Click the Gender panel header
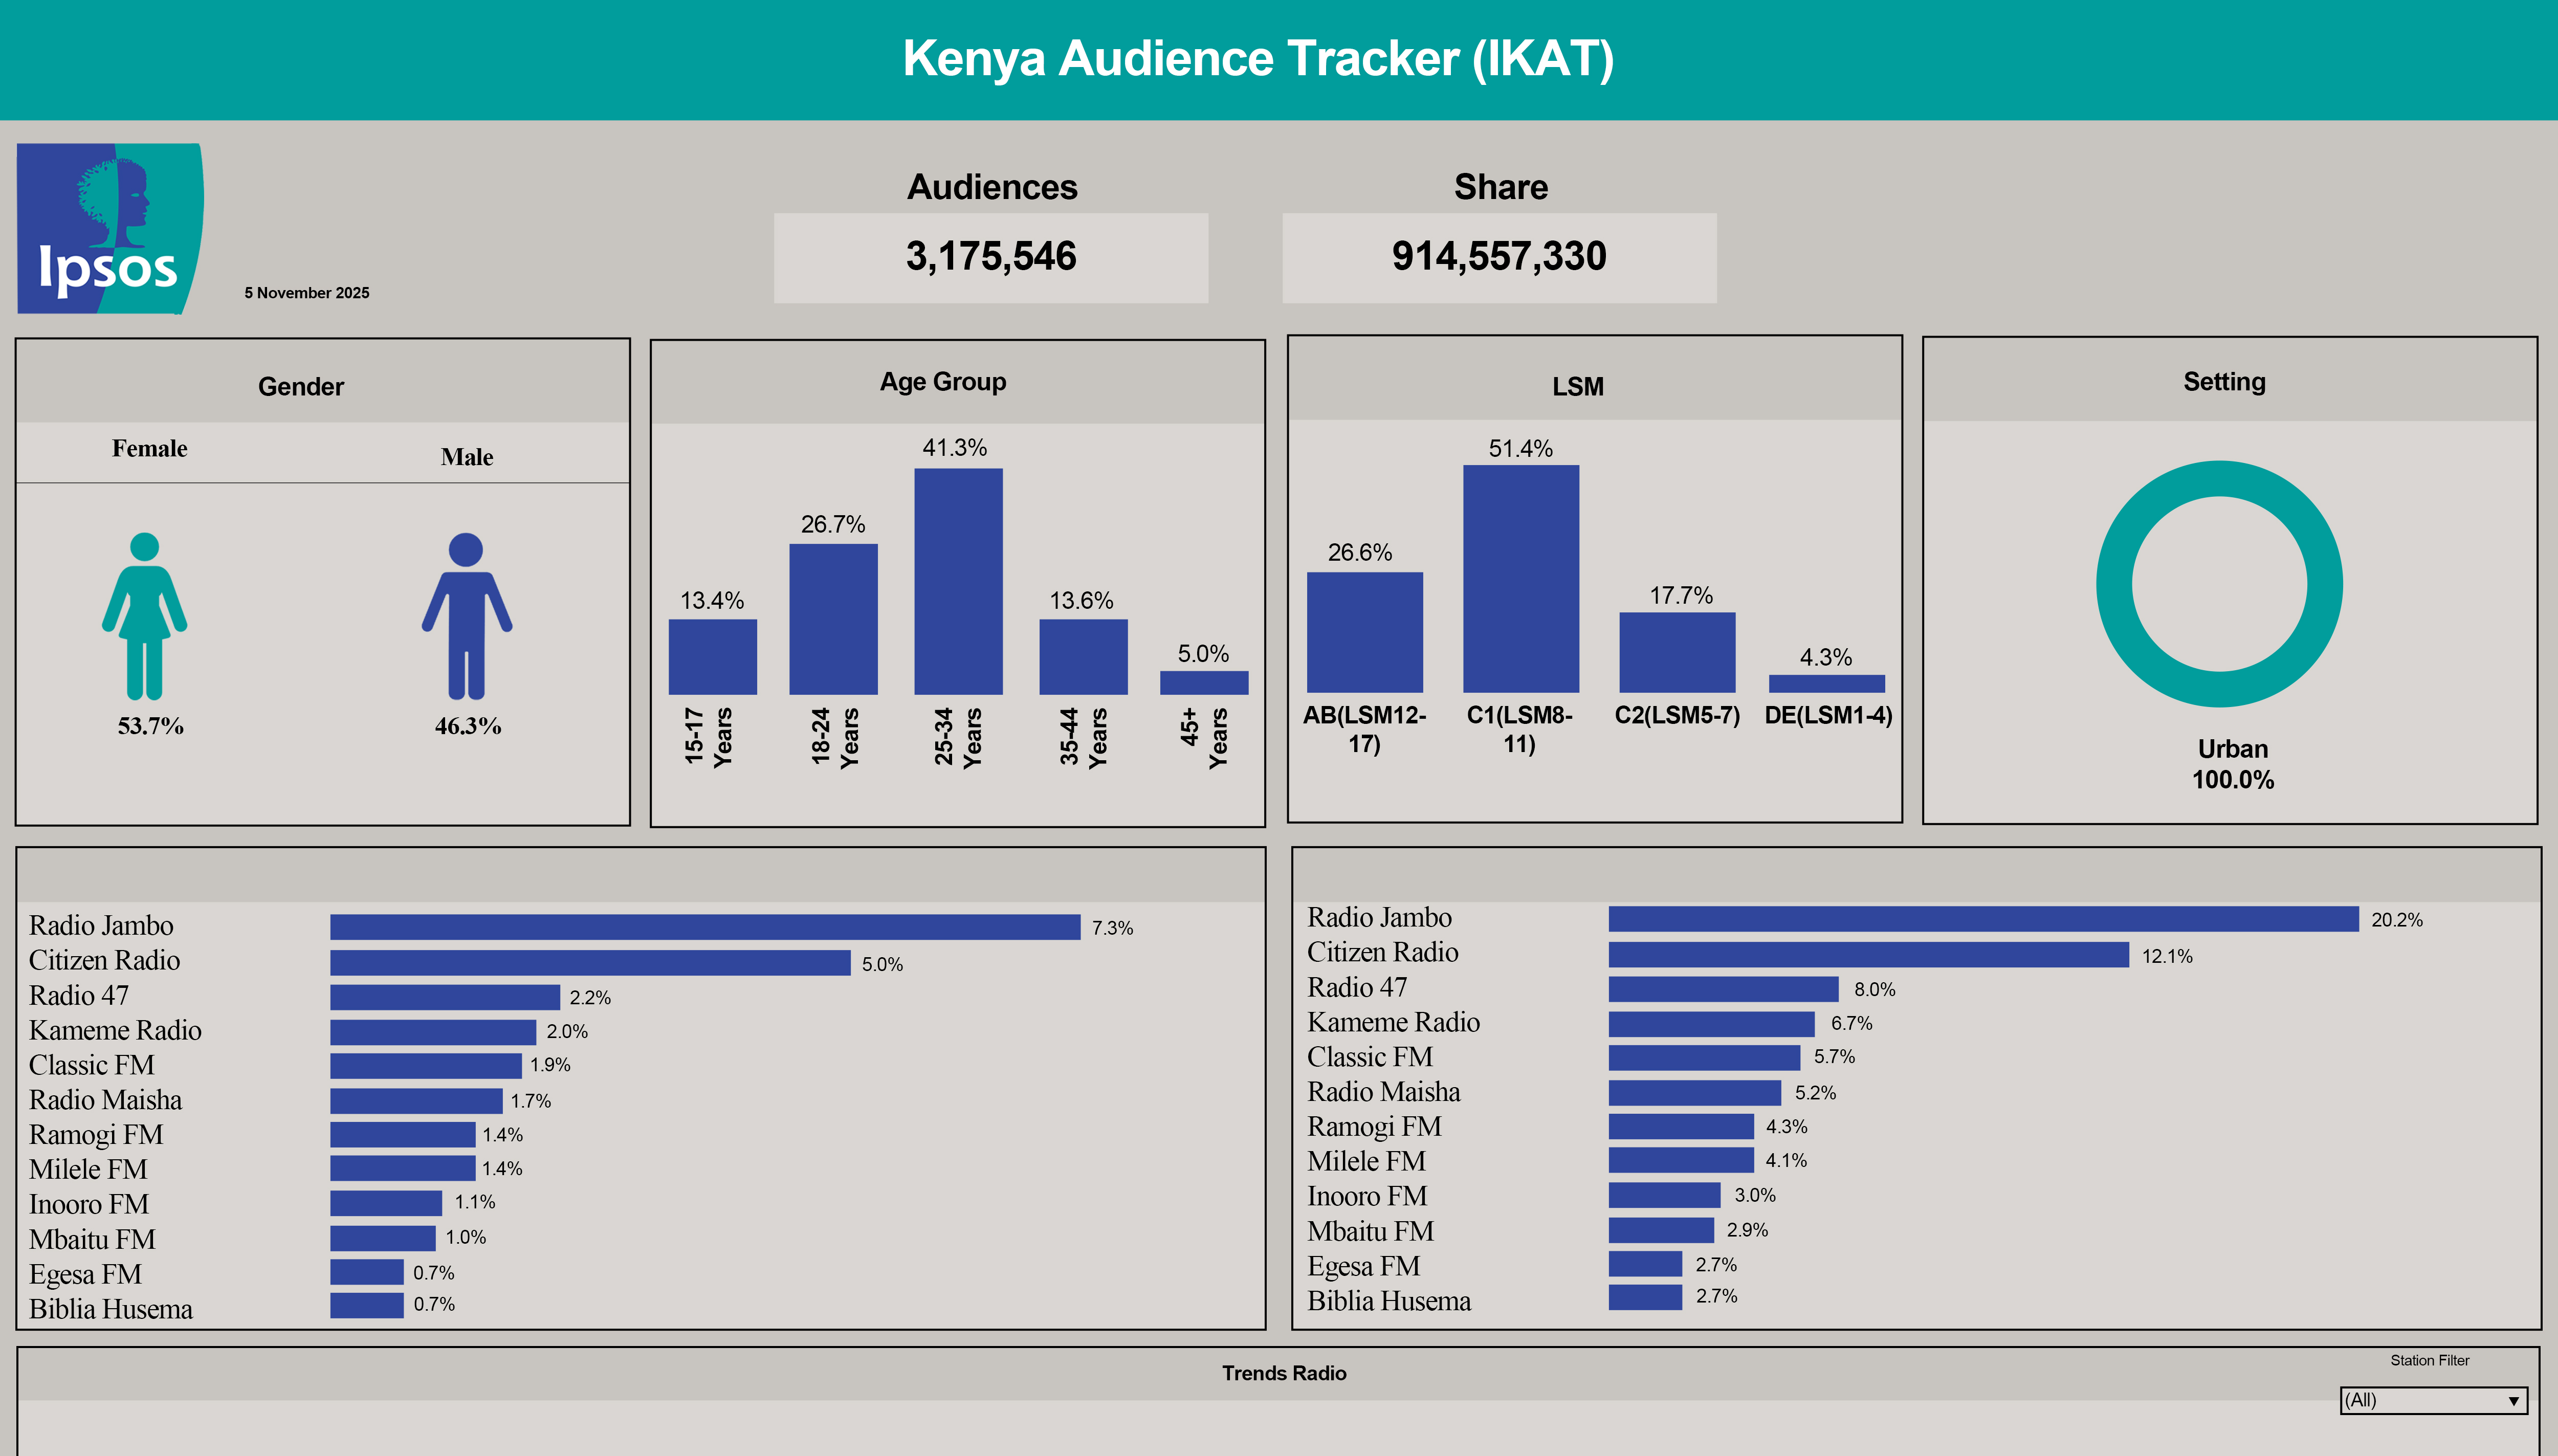This screenshot has width=2558, height=1456. tap(301, 386)
